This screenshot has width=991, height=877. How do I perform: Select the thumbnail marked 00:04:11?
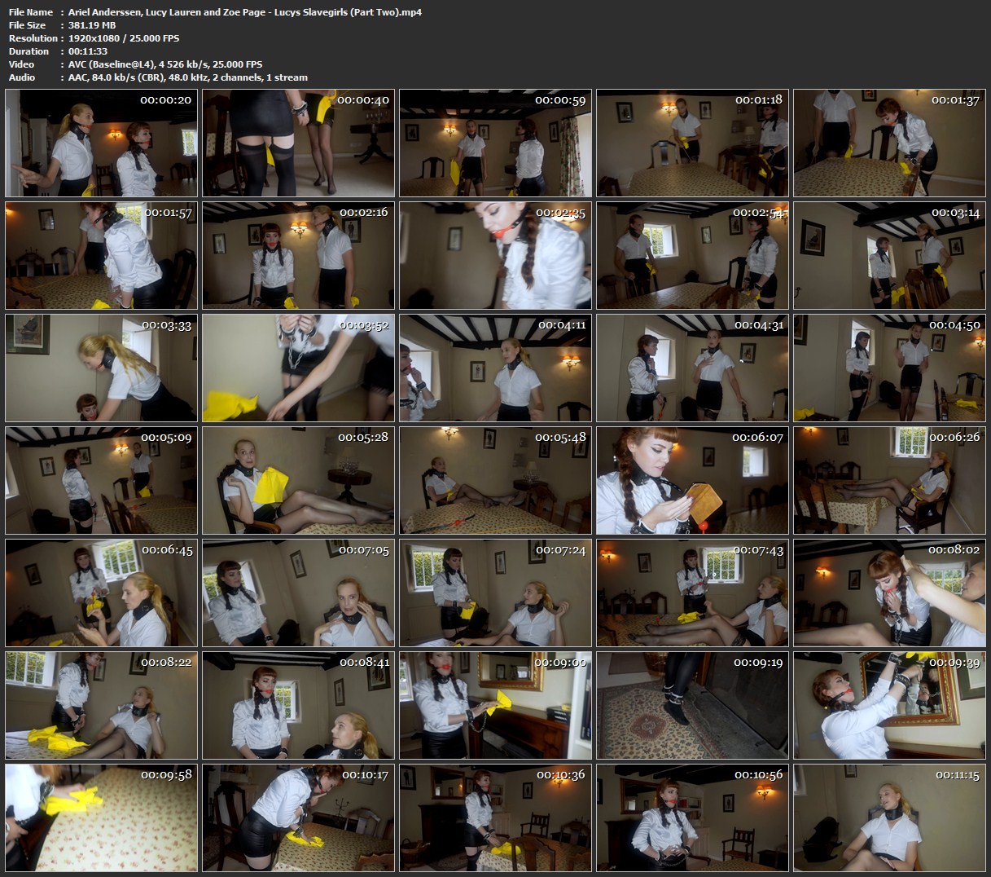tap(496, 368)
